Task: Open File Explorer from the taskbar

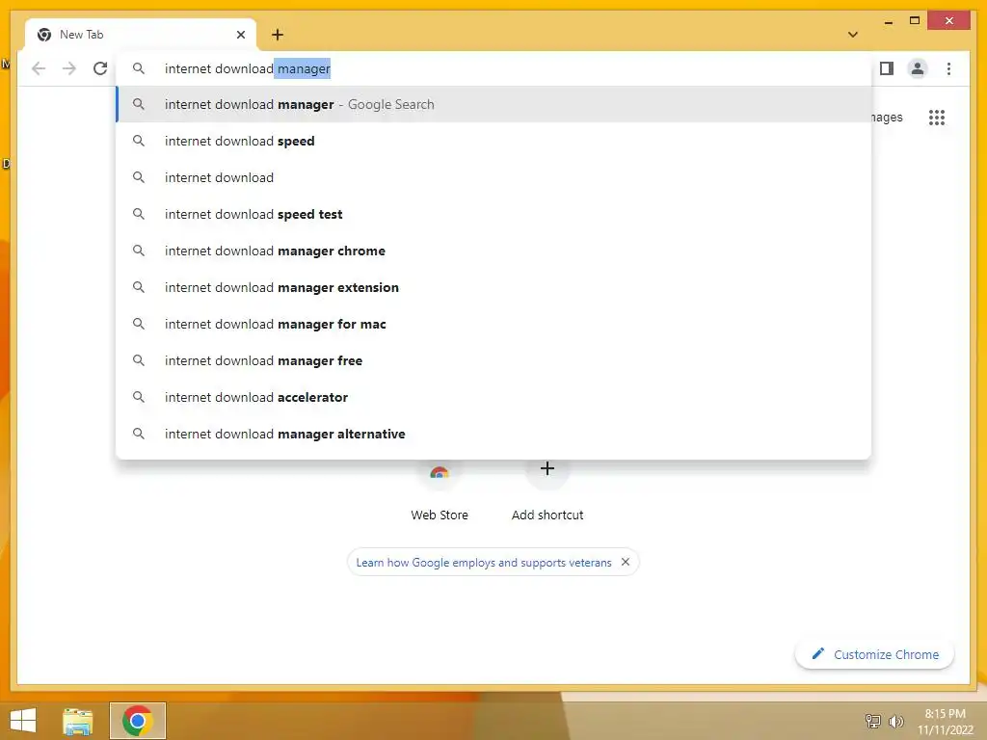Action: tap(78, 721)
